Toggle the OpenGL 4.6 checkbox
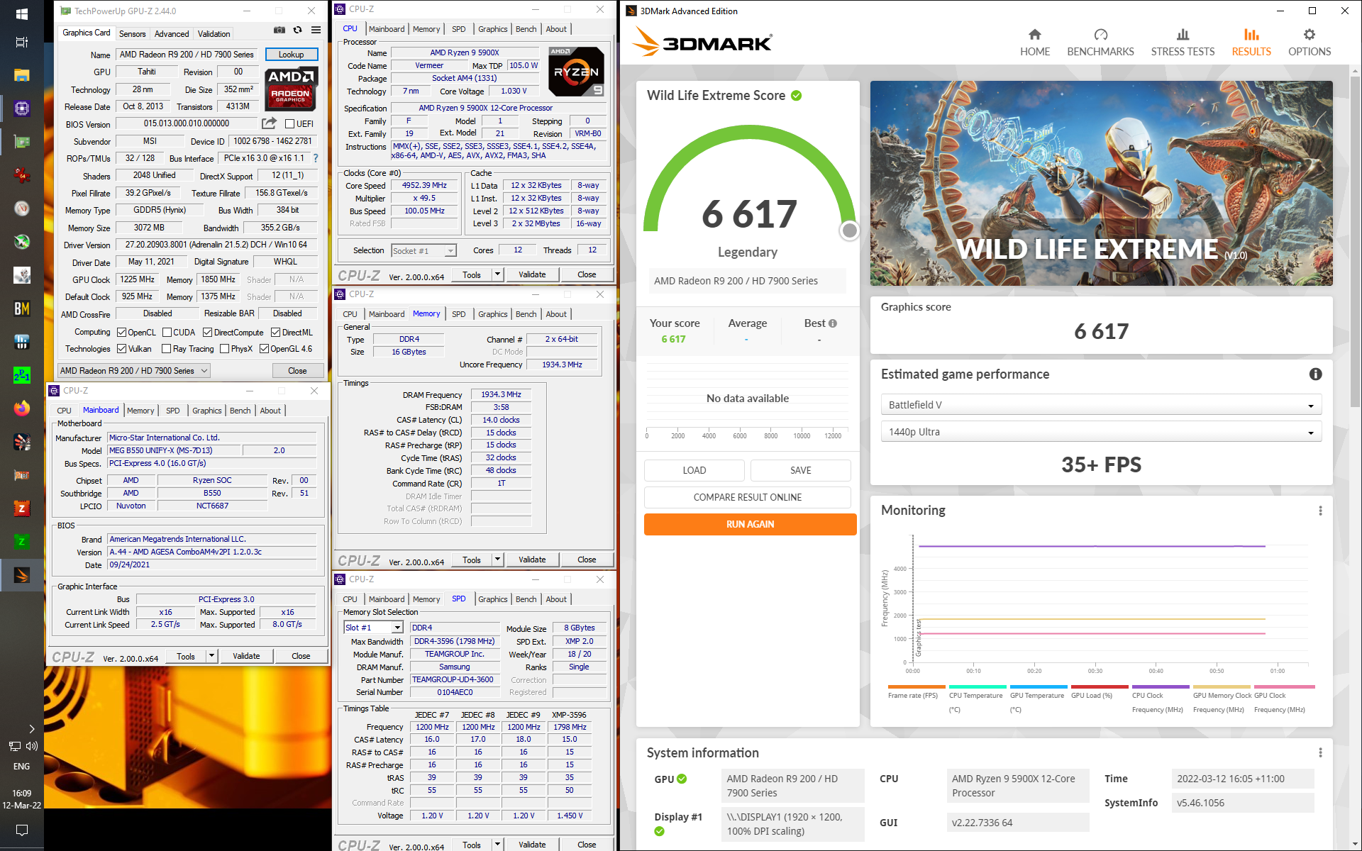1362x851 pixels. click(x=265, y=349)
